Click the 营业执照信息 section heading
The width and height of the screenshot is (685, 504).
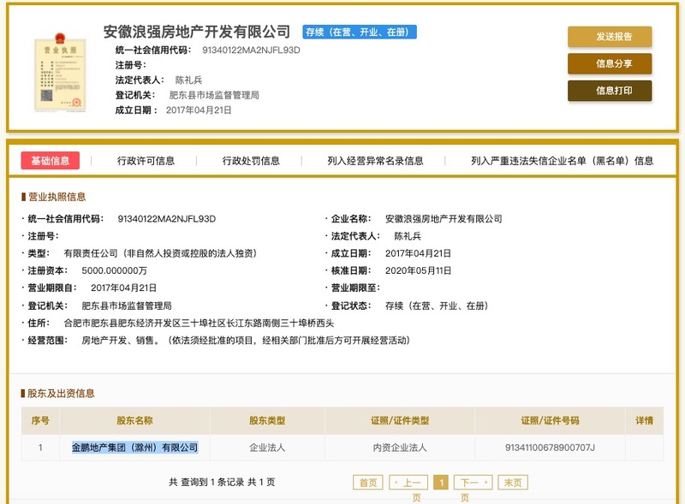(57, 197)
